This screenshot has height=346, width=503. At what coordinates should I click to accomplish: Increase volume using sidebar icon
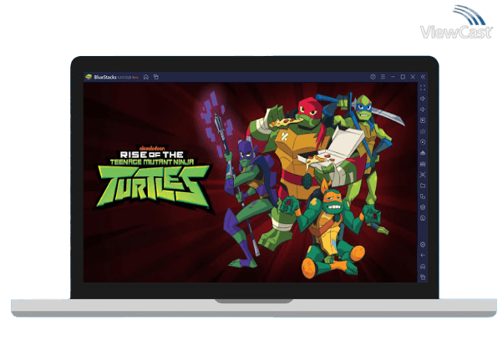tap(423, 99)
